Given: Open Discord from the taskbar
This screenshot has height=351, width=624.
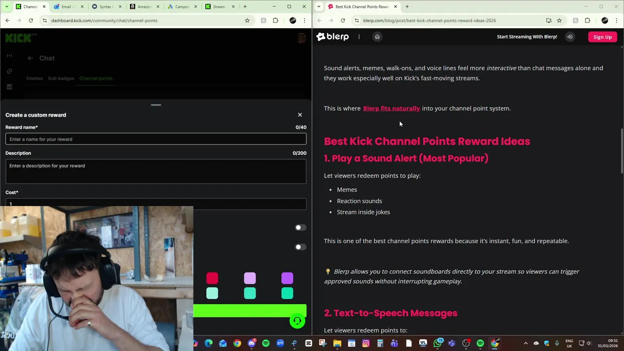Looking at the screenshot, I should click(251, 344).
